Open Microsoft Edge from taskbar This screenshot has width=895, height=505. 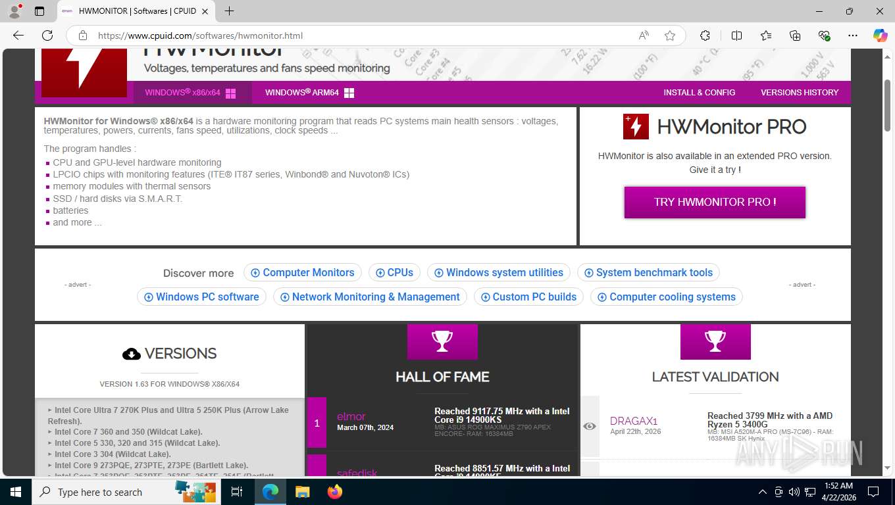click(x=270, y=492)
